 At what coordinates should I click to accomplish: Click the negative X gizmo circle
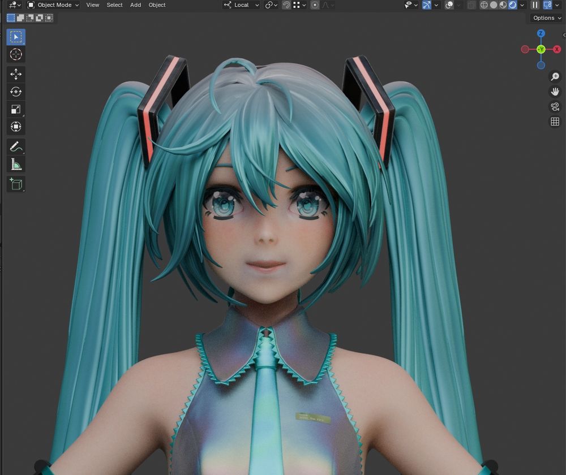pos(525,49)
